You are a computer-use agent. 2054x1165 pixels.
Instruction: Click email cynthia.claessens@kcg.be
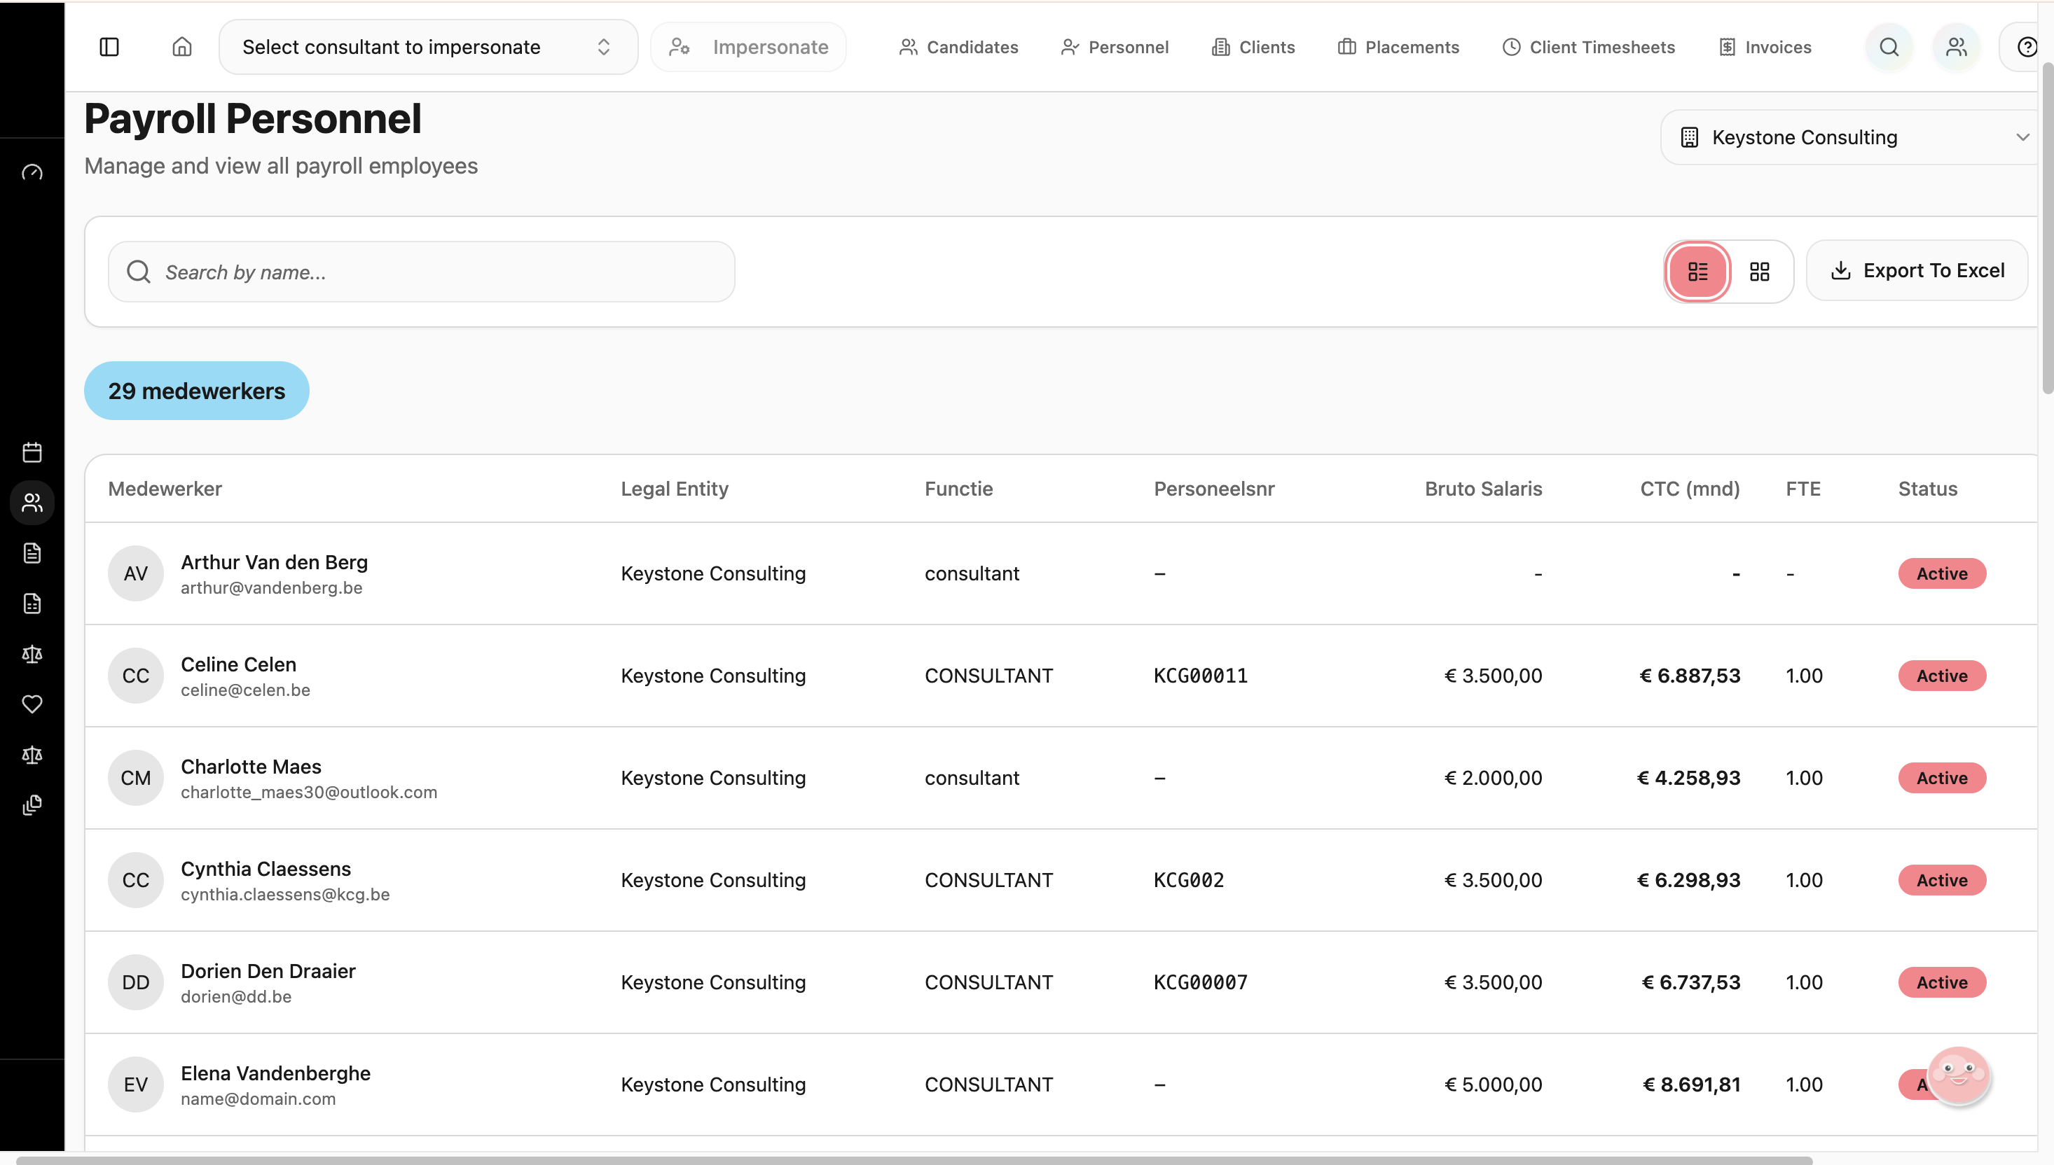(285, 895)
